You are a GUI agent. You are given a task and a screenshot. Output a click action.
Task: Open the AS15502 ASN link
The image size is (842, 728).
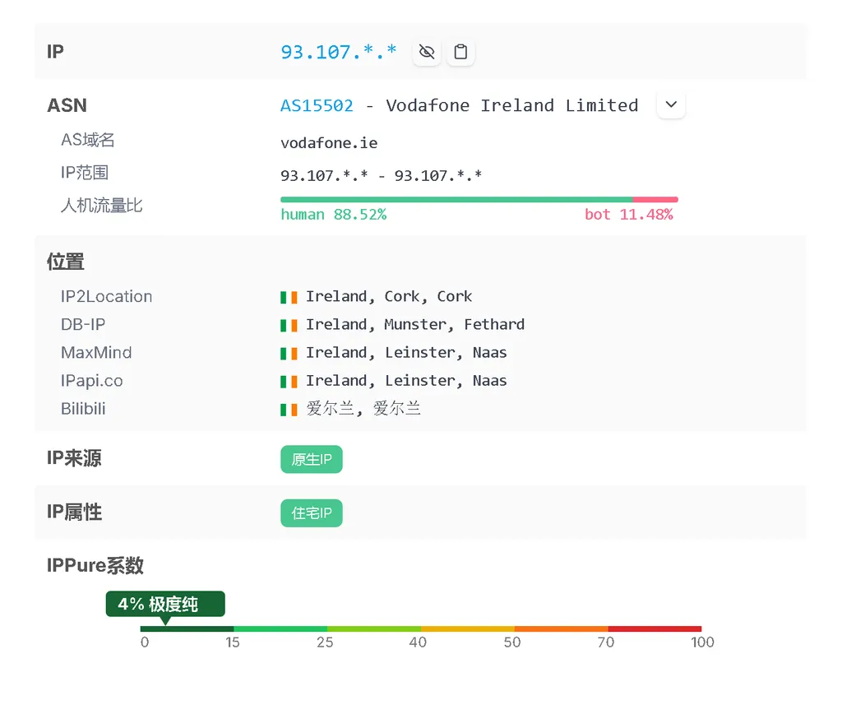pyautogui.click(x=315, y=104)
